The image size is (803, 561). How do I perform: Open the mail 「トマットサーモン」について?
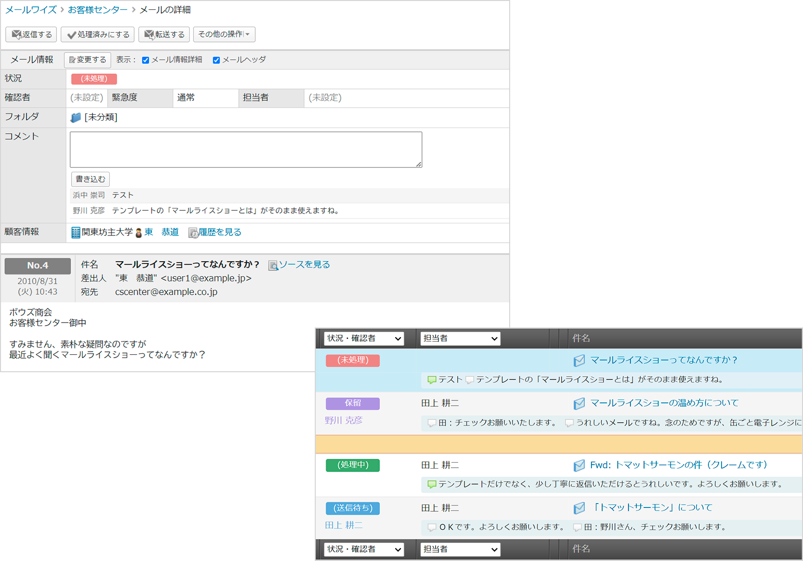(651, 507)
